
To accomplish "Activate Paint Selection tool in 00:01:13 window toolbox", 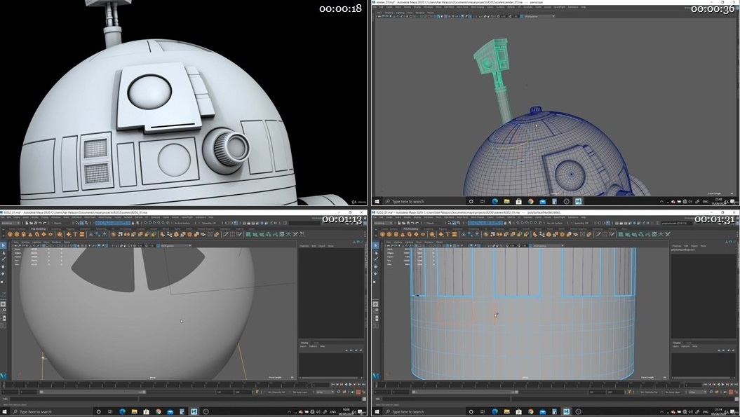I will coord(4,259).
